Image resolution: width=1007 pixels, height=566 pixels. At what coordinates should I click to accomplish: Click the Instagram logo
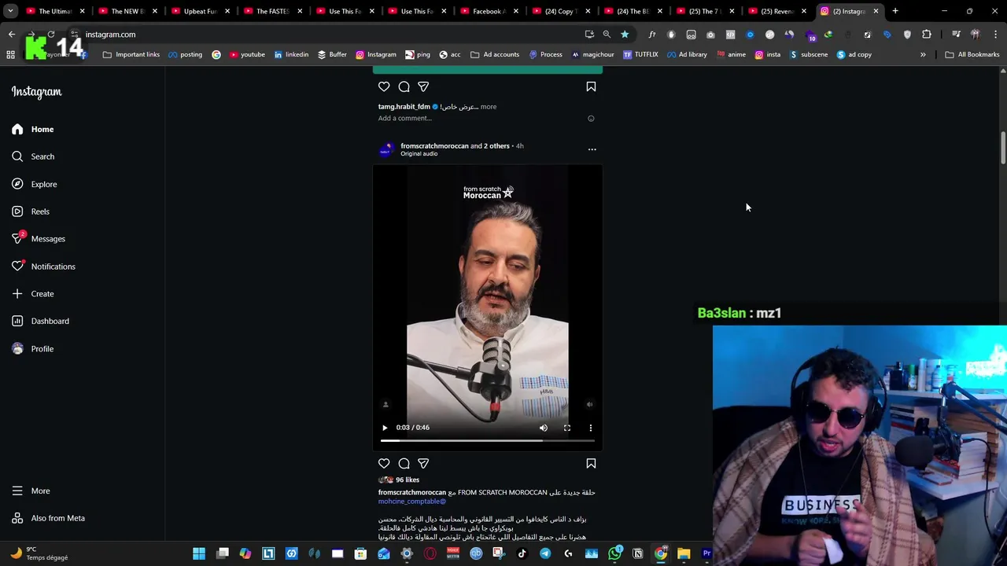36,92
